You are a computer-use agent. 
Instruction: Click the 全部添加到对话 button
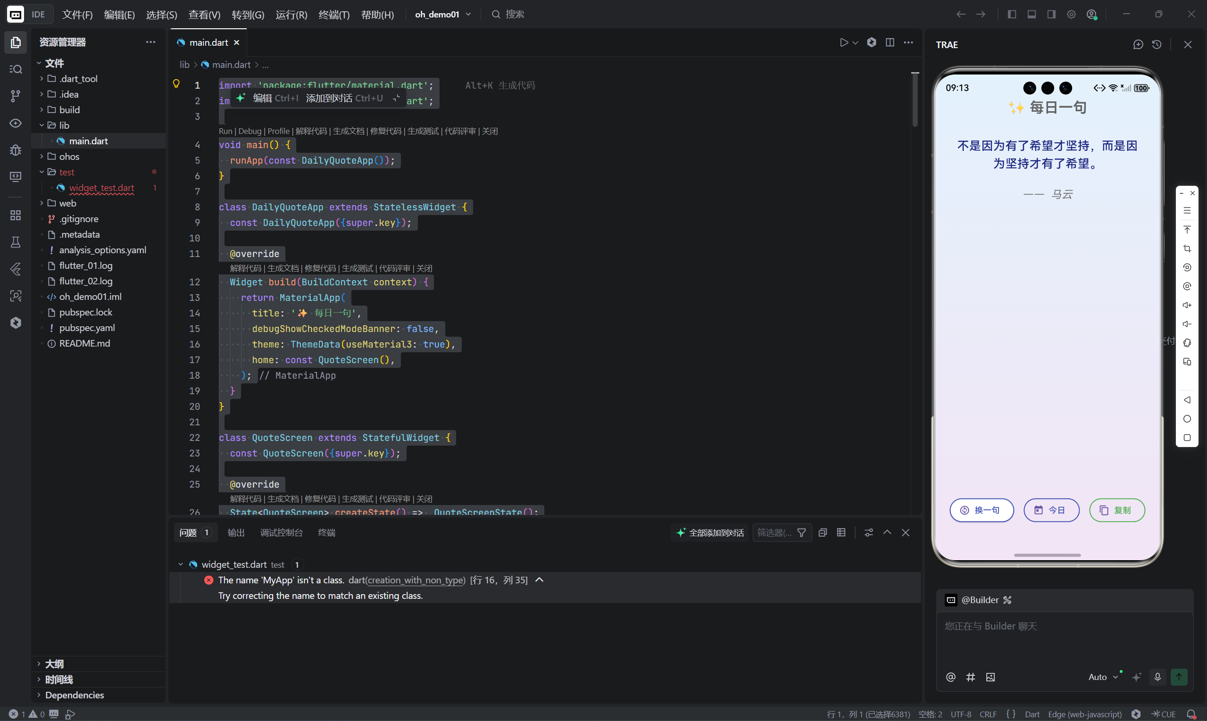pos(710,532)
